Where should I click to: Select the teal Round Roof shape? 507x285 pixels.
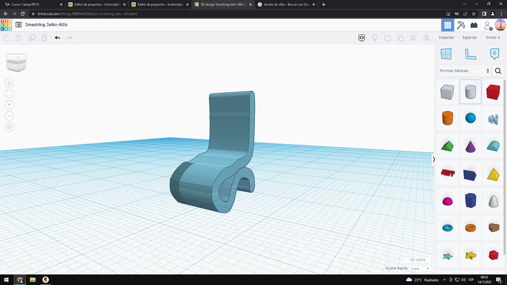coord(493,146)
